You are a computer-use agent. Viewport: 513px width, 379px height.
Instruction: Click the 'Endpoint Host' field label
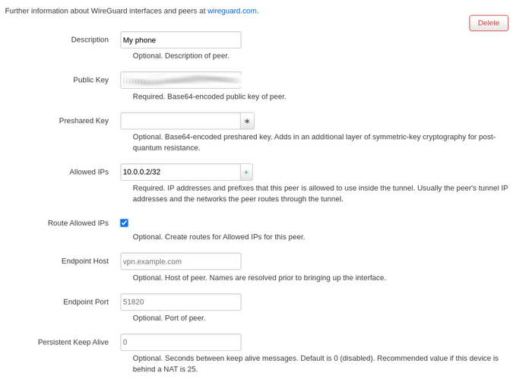point(85,261)
